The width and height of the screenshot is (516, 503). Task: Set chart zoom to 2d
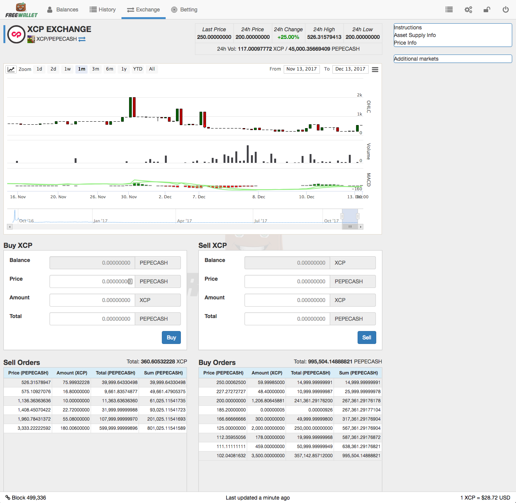tap(53, 69)
